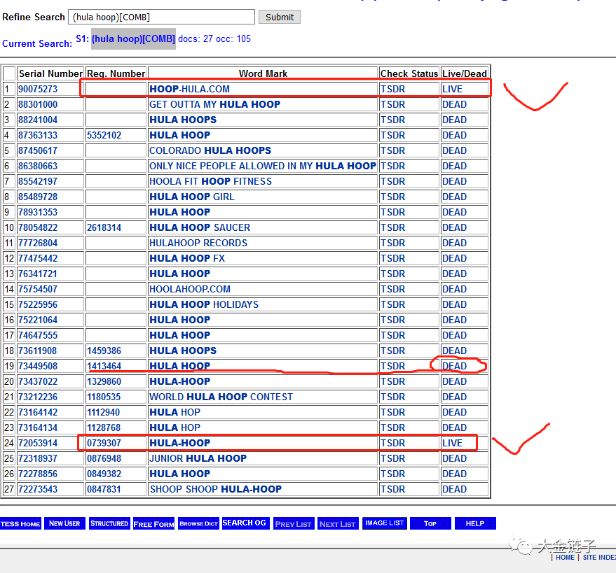Click the Refine Search input field

pyautogui.click(x=161, y=17)
